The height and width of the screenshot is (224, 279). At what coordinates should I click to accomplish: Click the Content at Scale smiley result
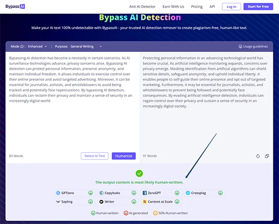click(x=177, y=202)
